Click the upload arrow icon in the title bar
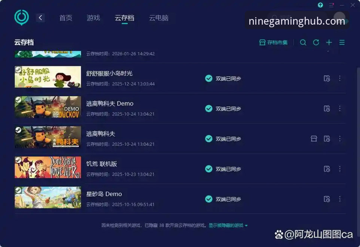 click(320, 5)
